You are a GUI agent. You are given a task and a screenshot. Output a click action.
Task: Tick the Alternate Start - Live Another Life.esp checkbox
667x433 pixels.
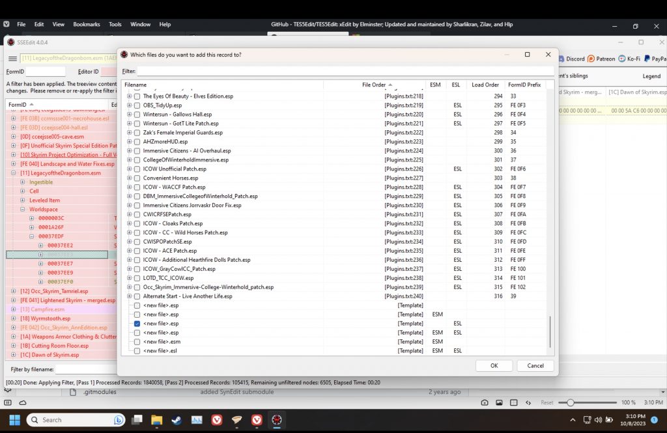[x=137, y=296]
